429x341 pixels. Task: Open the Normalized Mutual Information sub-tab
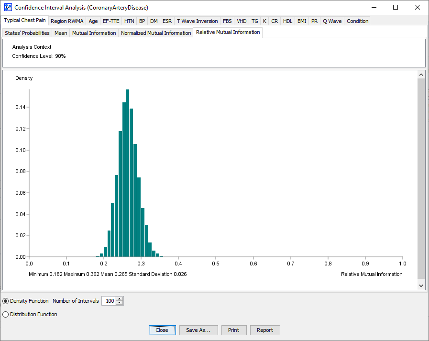click(x=156, y=33)
